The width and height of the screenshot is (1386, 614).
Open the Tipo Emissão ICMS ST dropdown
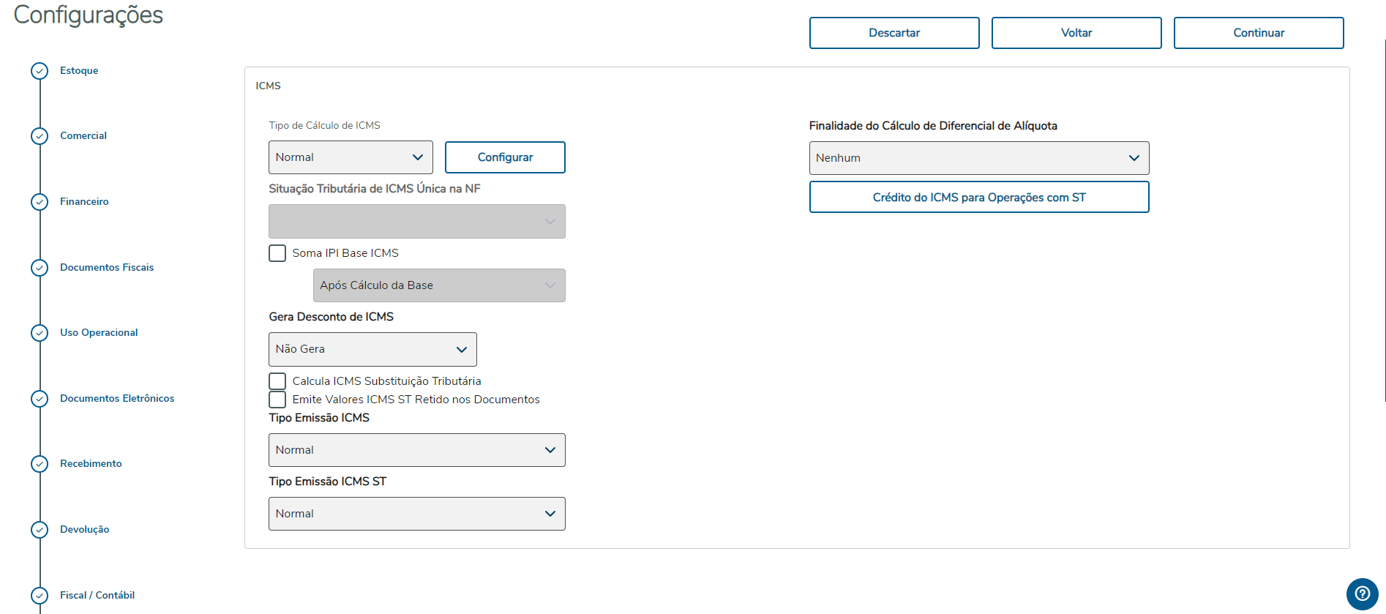(x=416, y=514)
